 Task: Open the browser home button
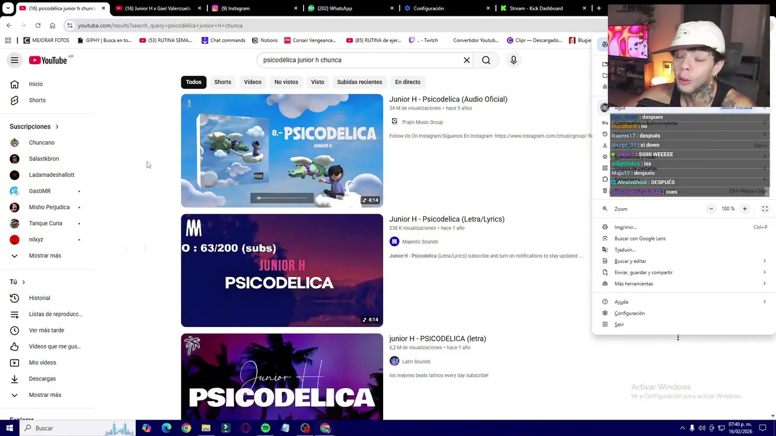[52, 25]
